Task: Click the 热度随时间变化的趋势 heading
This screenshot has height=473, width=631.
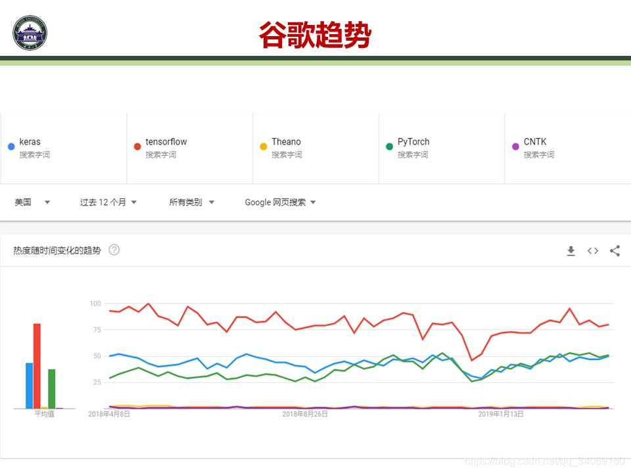Action: [x=57, y=250]
